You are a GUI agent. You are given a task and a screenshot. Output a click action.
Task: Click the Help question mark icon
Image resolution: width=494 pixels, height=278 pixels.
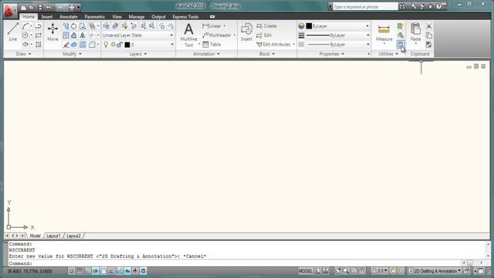coord(439,7)
